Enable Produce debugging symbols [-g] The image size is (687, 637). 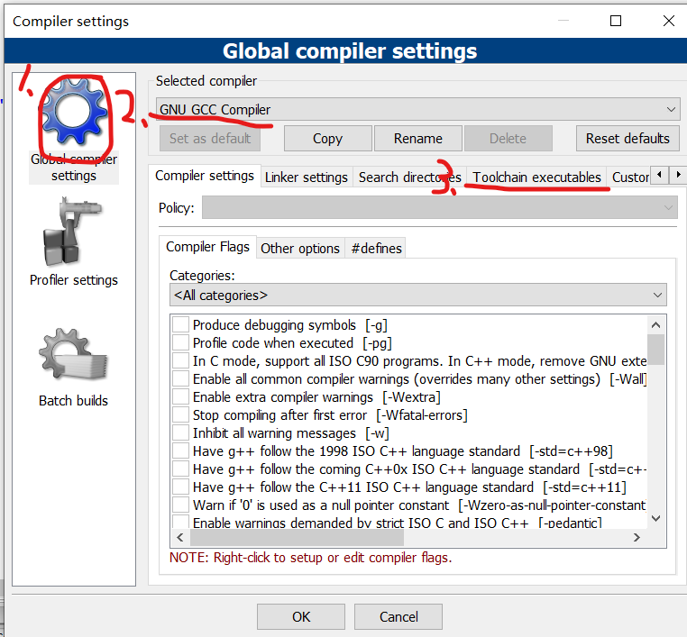(x=180, y=325)
